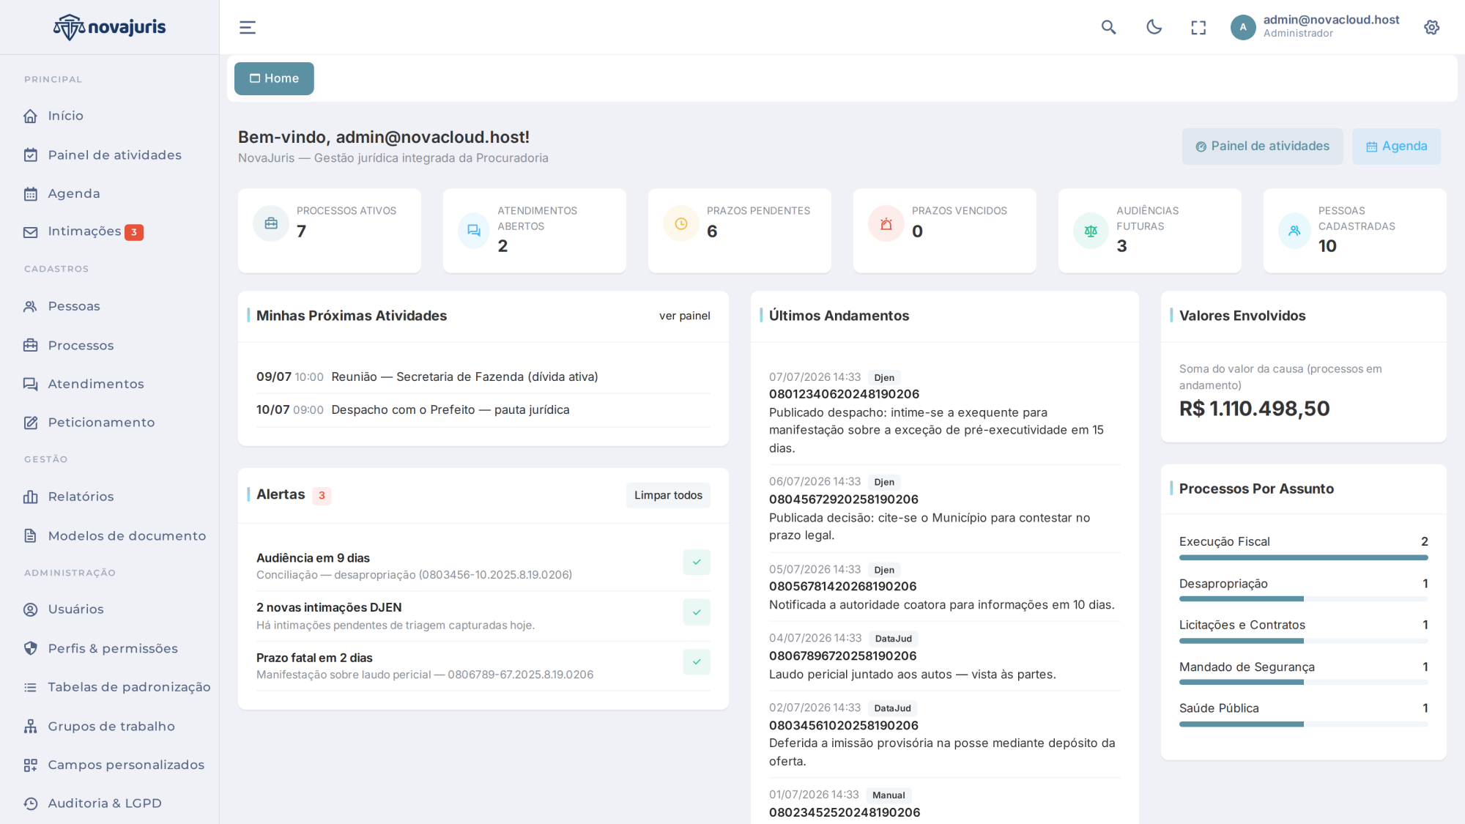This screenshot has height=824, width=1465.
Task: Click admin@novacloud.host user name in header
Action: [x=1331, y=20]
